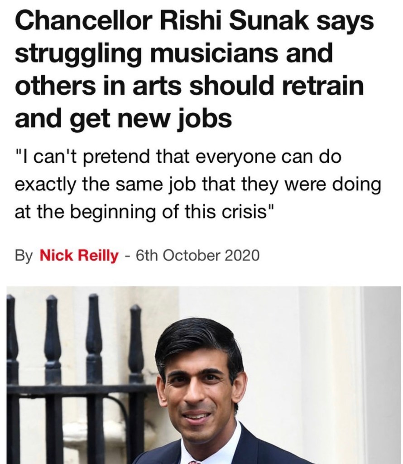This screenshot has width=403, height=464.
Task: Click the "struggling musicians and" headline line
Action: tap(174, 55)
